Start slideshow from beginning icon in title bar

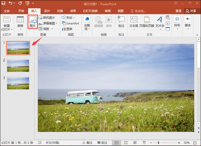[27, 3]
